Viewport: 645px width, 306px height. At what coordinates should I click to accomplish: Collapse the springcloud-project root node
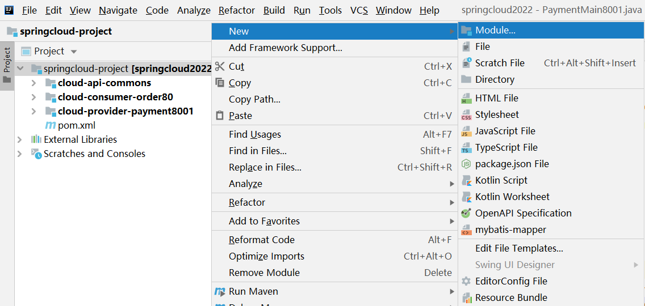[20, 68]
